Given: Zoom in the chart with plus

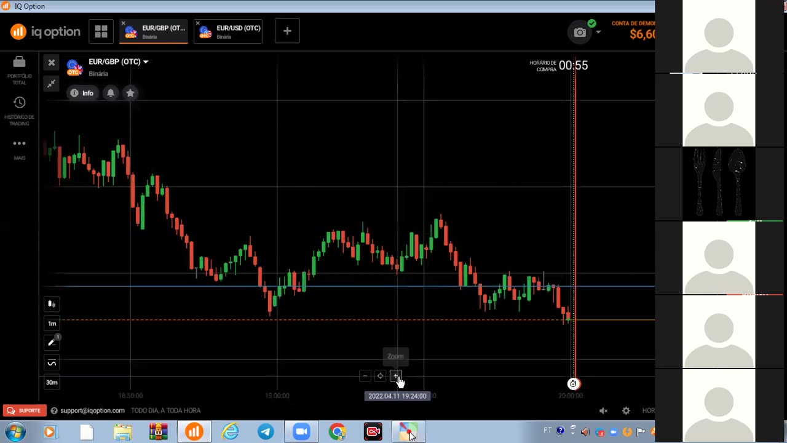Looking at the screenshot, I should point(396,376).
